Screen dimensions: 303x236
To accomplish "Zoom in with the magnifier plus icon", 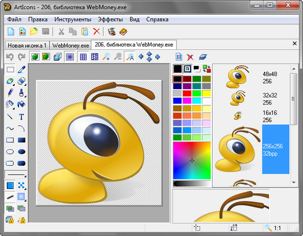I will tap(106, 57).
